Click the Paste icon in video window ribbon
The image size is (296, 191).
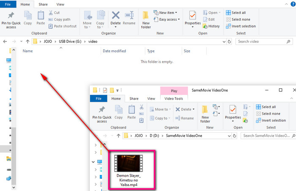[41, 18]
